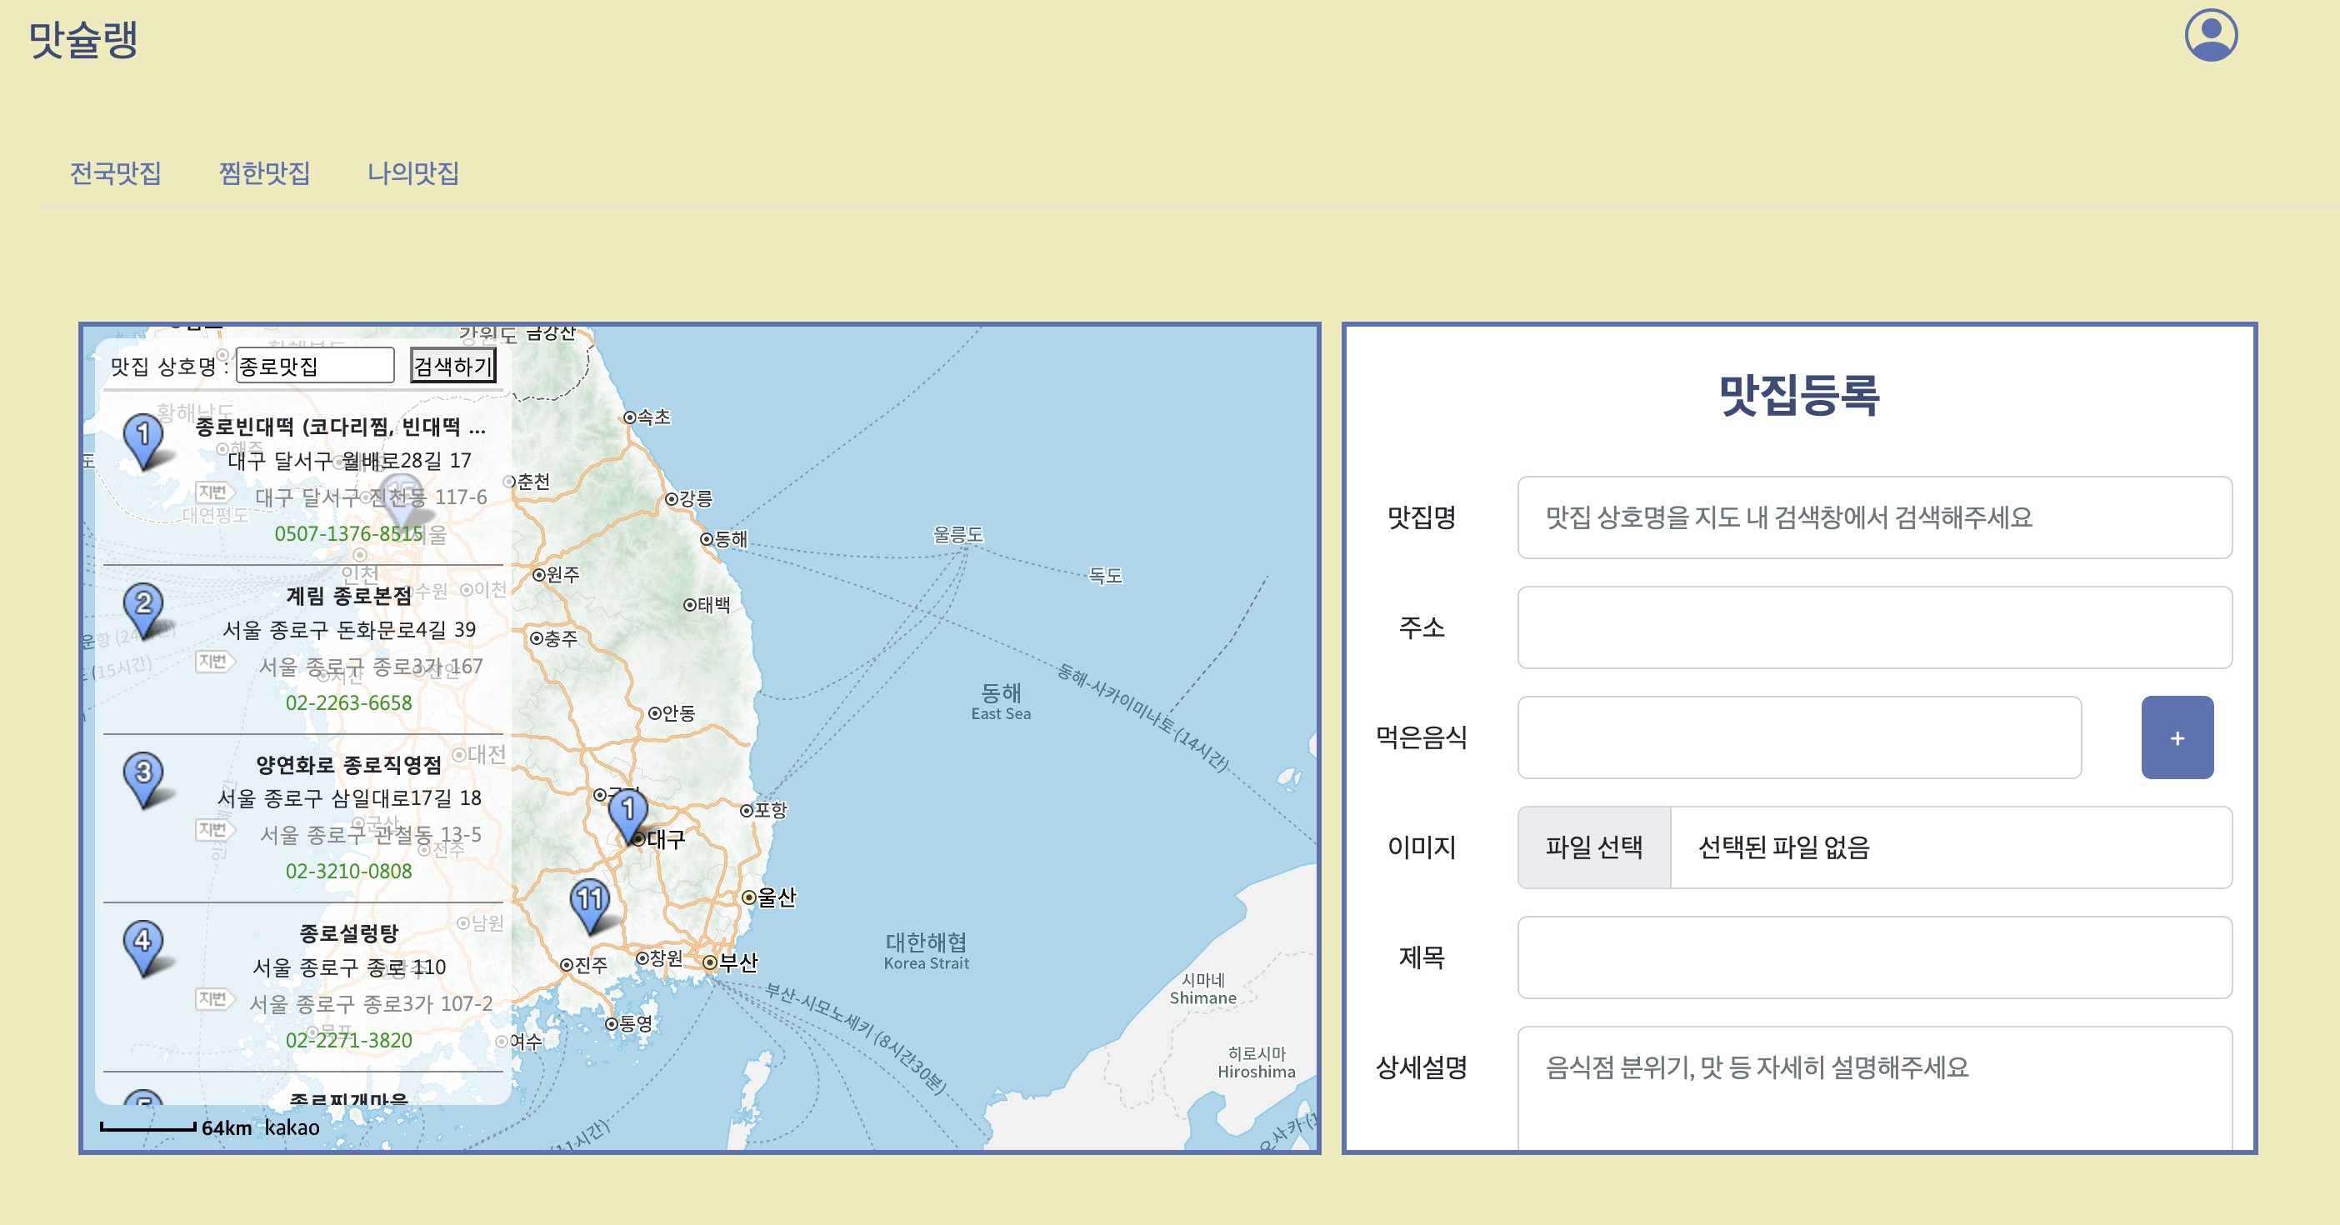2340x1225 pixels.
Task: Click the 주소 input field
Action: pos(1874,627)
